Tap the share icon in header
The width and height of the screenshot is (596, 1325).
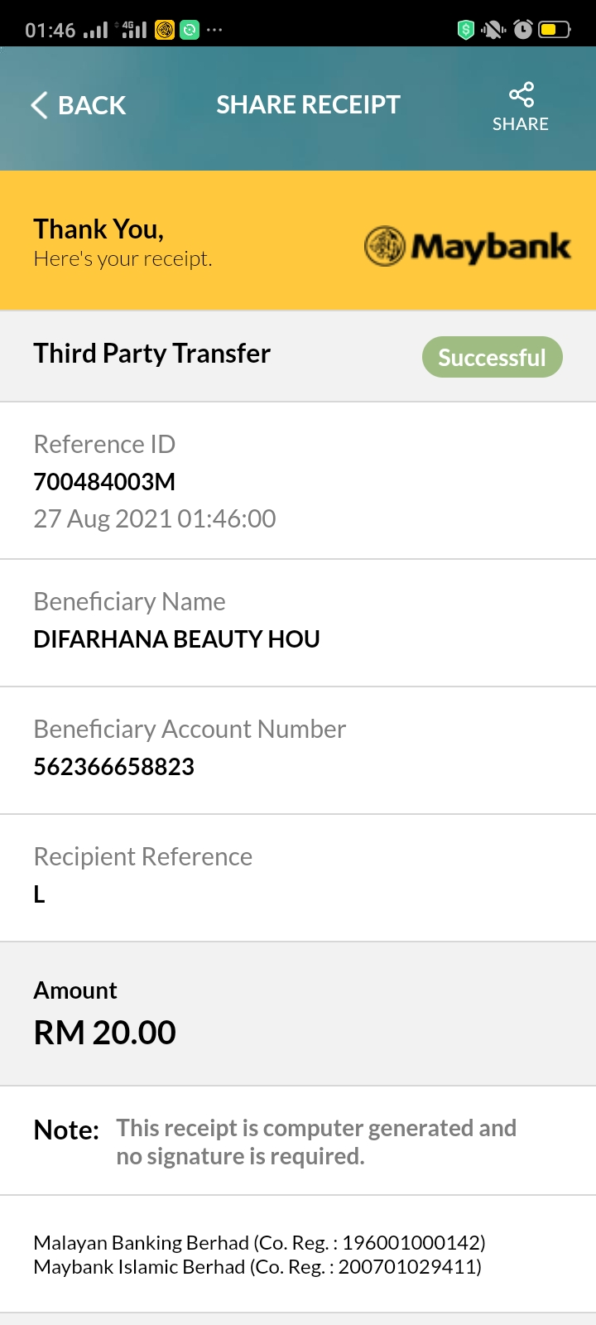point(521,94)
